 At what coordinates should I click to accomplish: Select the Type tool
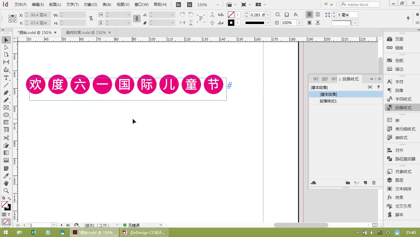pos(6,78)
